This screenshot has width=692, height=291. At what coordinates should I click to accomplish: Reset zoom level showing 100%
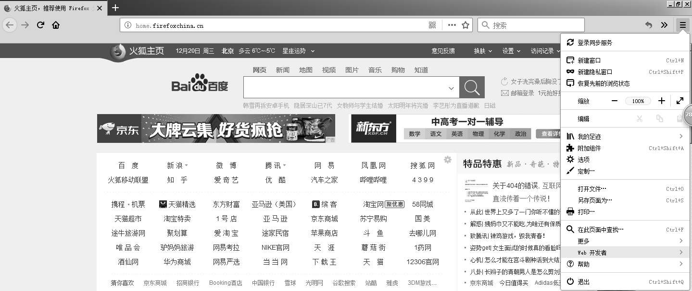tap(638, 101)
